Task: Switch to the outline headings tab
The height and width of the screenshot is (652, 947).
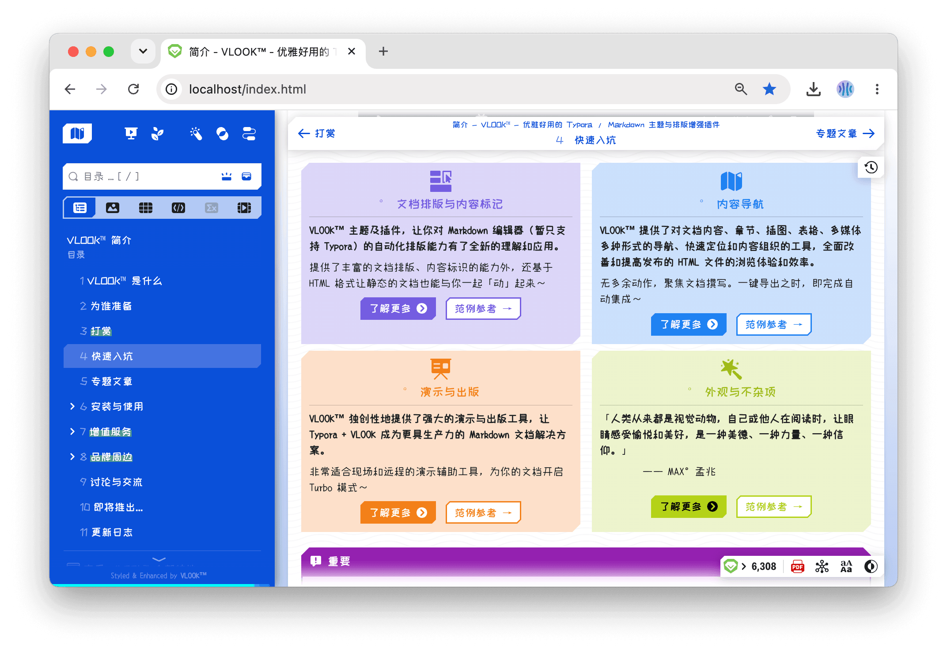Action: pyautogui.click(x=80, y=208)
